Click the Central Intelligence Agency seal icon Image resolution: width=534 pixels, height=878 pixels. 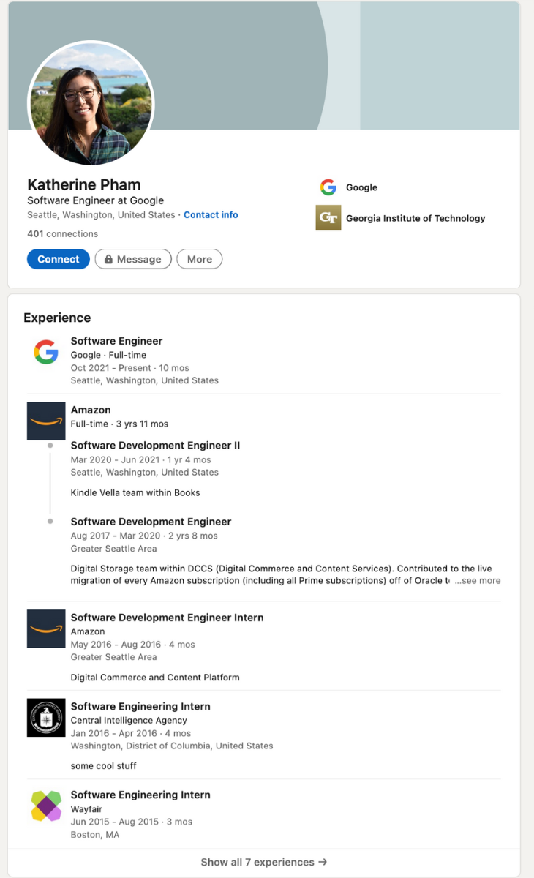(x=46, y=717)
